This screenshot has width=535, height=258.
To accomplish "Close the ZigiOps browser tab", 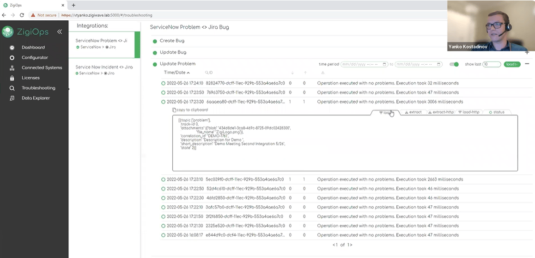I will (63, 5).
